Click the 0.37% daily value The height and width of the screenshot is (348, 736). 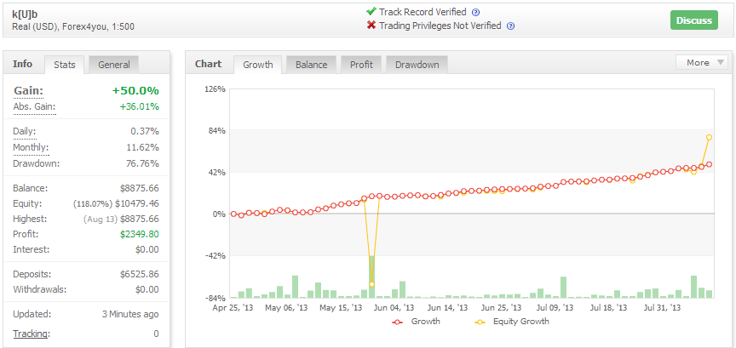[145, 132]
